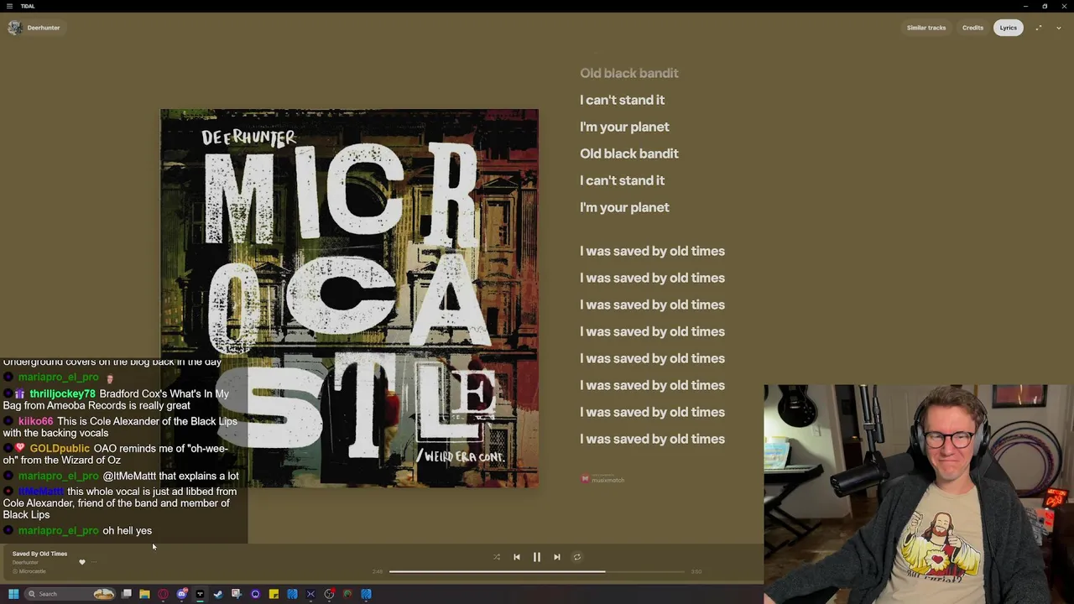Click the mariapro_el_pro 'oh hell yes' username
1074x604 pixels.
tap(58, 530)
